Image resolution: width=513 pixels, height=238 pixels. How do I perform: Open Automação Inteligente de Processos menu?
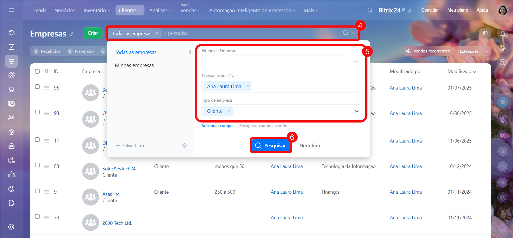pos(252,10)
